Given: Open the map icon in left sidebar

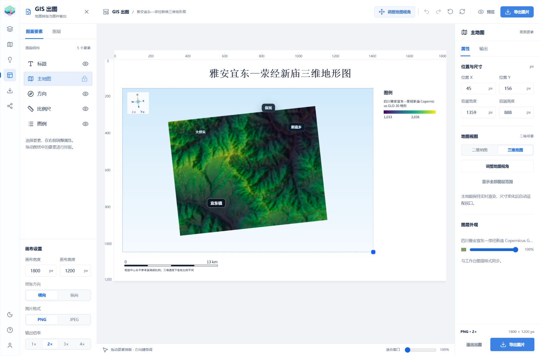Looking at the screenshot, I should [10, 44].
